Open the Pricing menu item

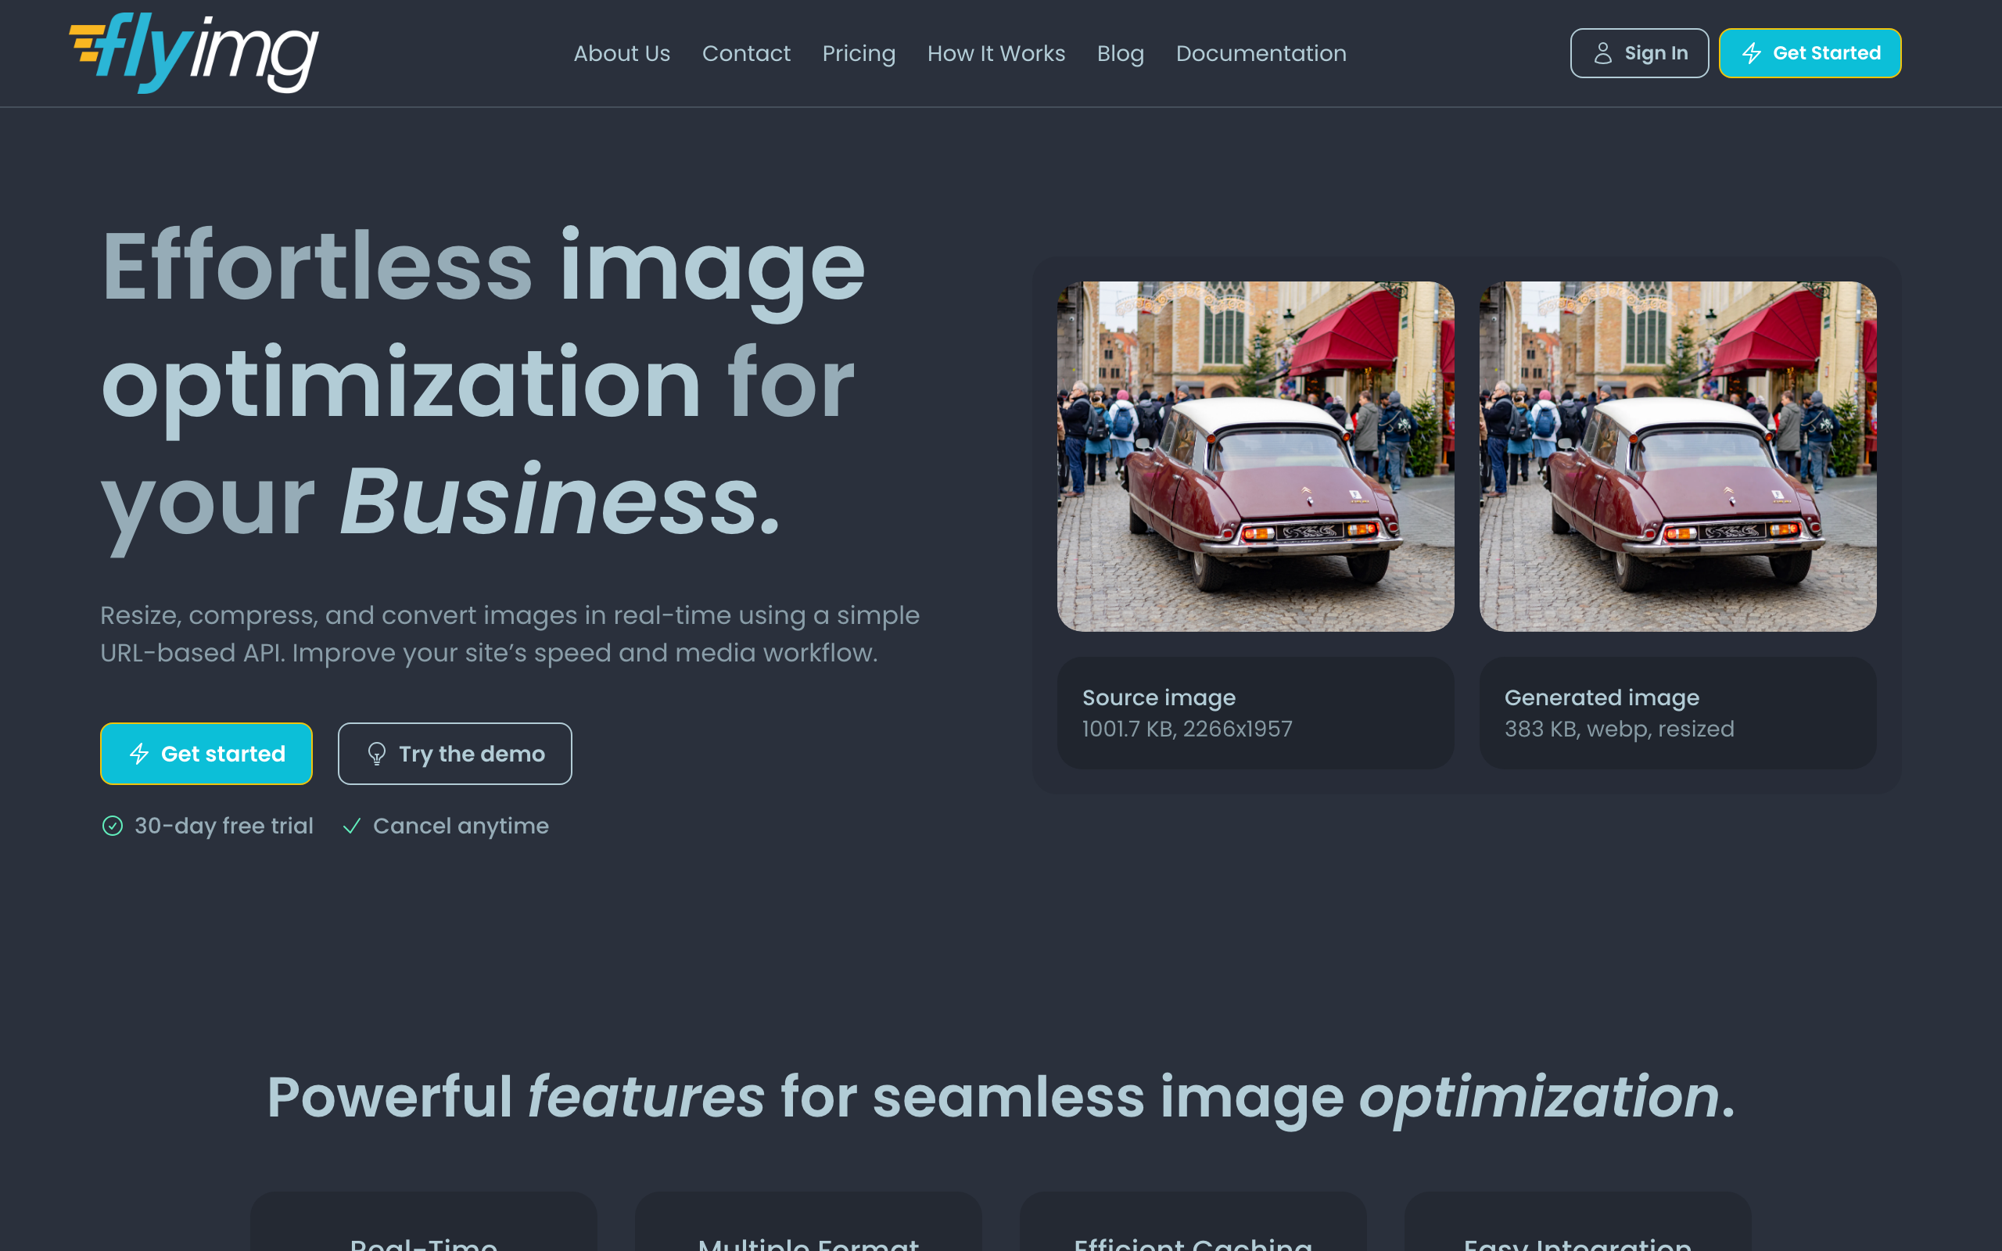point(858,53)
